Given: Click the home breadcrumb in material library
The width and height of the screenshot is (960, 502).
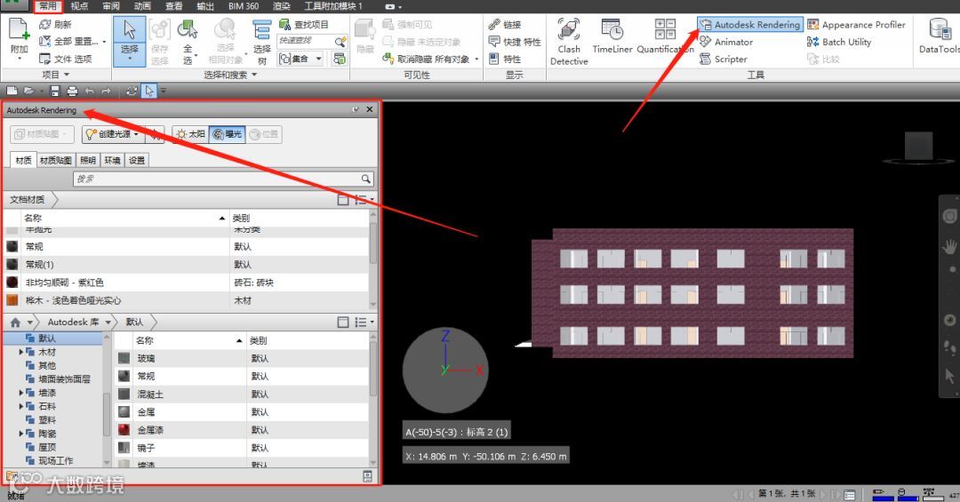Looking at the screenshot, I should (16, 322).
